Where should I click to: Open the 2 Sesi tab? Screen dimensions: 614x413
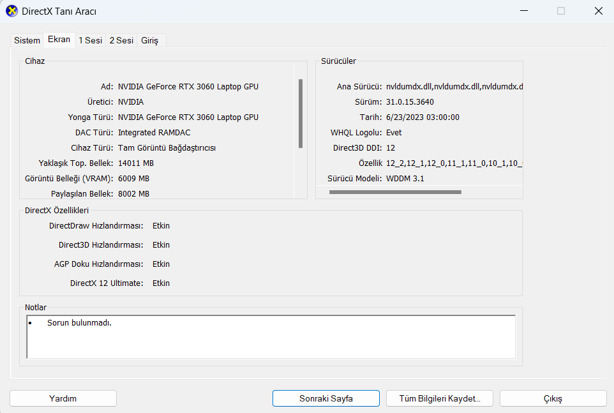point(121,40)
